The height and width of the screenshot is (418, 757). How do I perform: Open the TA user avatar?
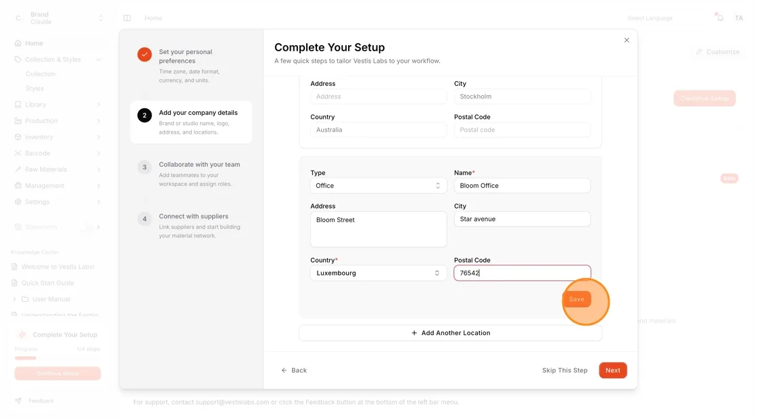[739, 18]
